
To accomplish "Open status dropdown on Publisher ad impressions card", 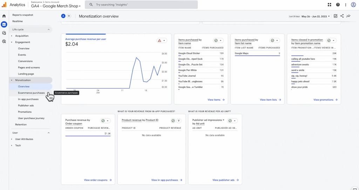I will 232,121.
